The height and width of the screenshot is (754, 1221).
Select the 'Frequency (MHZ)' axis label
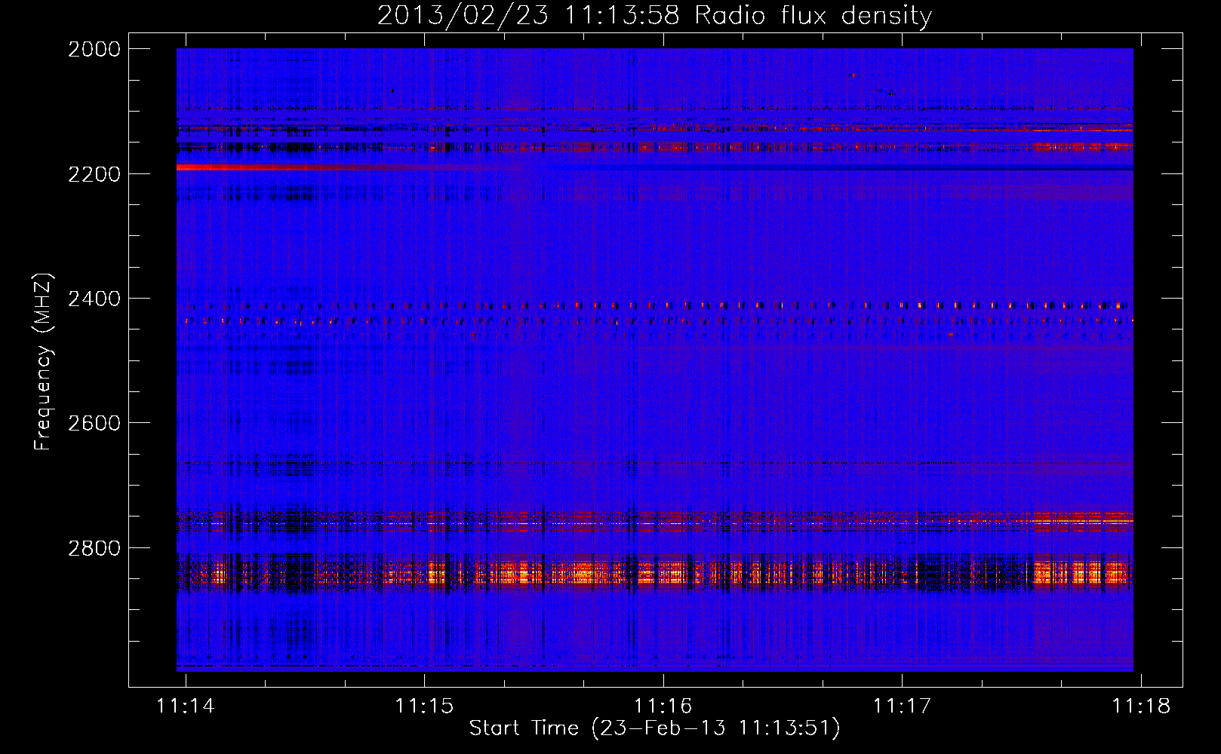click(x=43, y=361)
